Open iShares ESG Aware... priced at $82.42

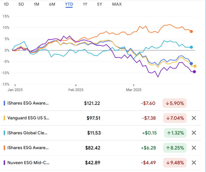coord(28,148)
